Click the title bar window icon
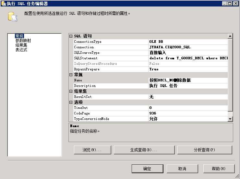This screenshot has width=240, height=179. tap(3, 3)
